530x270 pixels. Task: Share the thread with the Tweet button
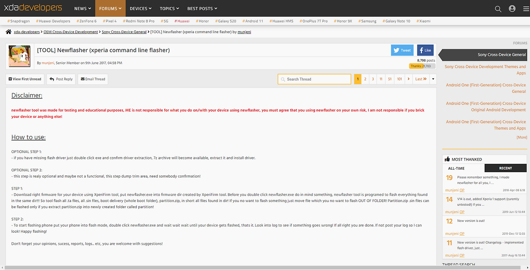pyautogui.click(x=402, y=50)
